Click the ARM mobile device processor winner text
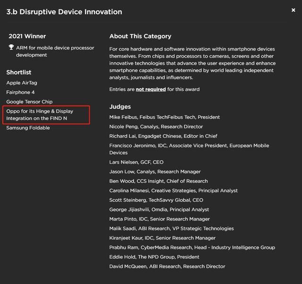302x284 pixels. click(x=55, y=51)
